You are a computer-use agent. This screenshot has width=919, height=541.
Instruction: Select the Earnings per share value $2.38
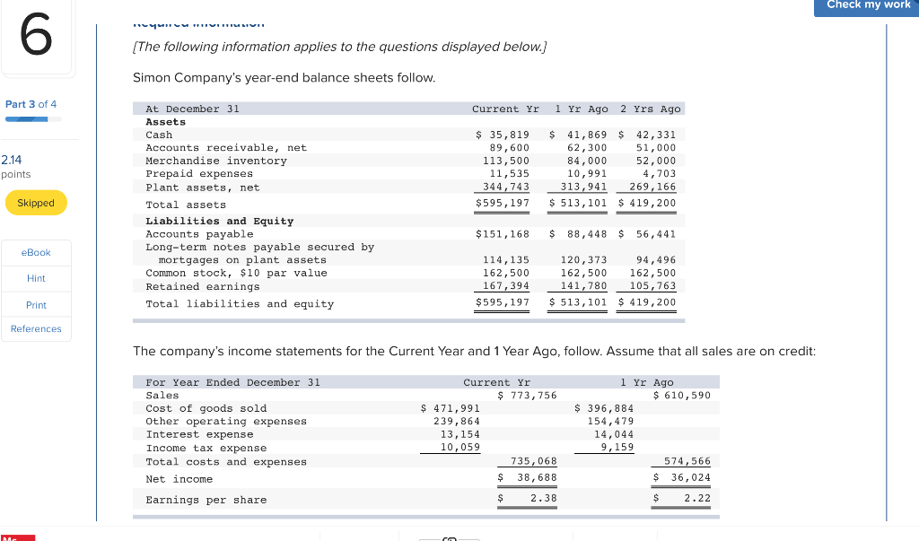point(527,499)
